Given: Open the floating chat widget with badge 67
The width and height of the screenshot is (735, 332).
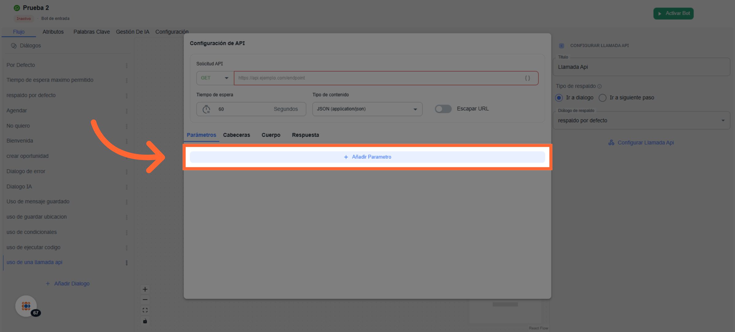Looking at the screenshot, I should [26, 306].
